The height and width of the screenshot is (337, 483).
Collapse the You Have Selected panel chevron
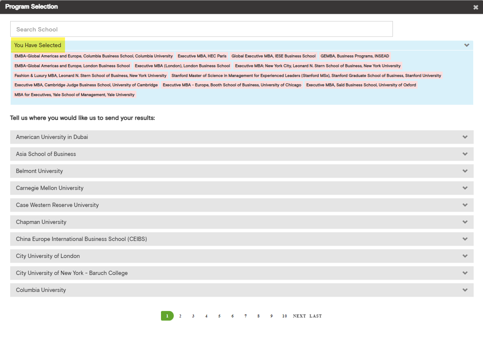click(x=467, y=45)
